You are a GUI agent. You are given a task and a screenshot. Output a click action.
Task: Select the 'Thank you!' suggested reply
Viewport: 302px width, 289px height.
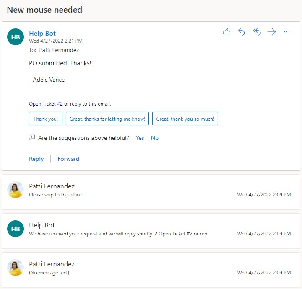tap(46, 119)
